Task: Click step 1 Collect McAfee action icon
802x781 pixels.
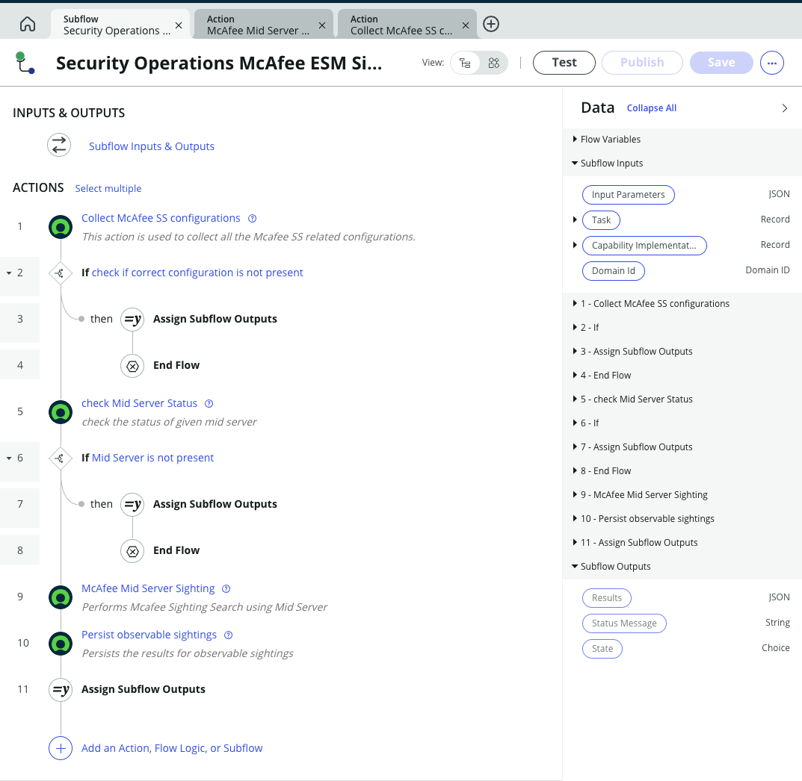Action: coord(61,227)
